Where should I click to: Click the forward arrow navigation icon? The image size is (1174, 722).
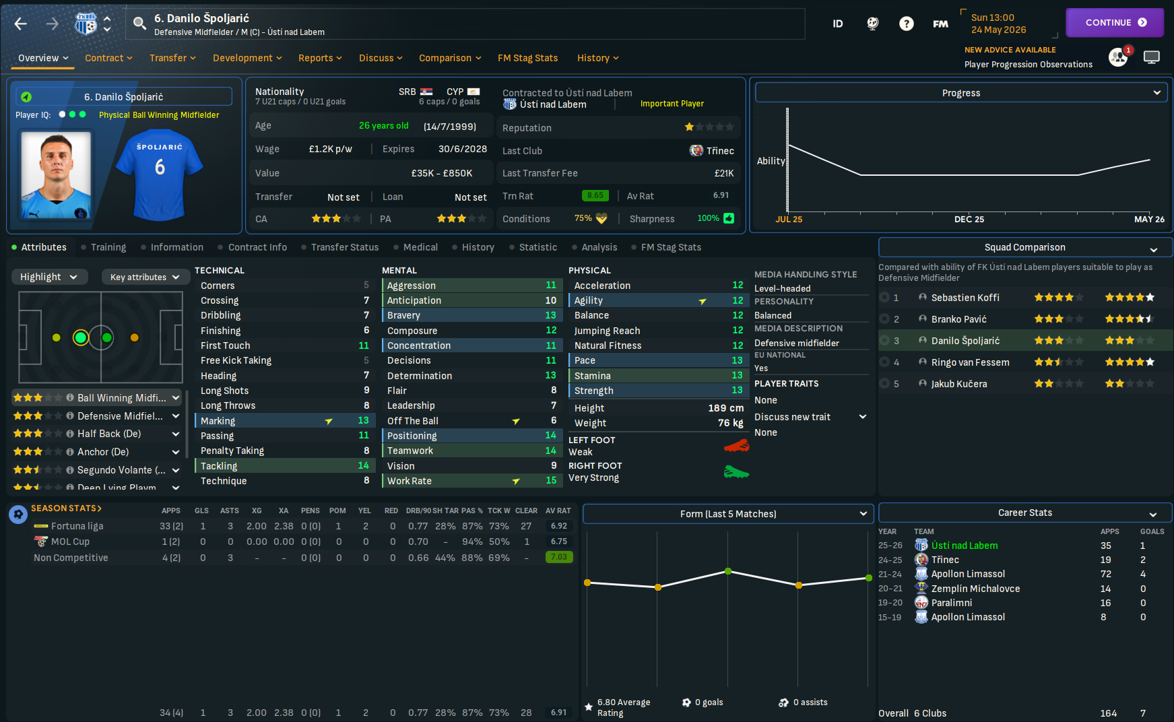click(53, 24)
